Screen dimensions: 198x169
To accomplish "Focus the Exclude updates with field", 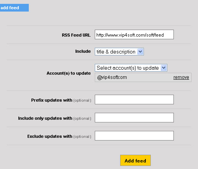I will click(x=134, y=136).
